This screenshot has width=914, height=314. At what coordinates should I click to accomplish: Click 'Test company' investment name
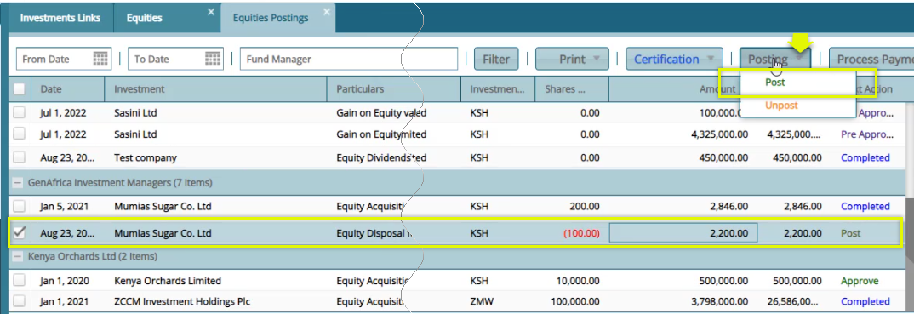pos(146,157)
